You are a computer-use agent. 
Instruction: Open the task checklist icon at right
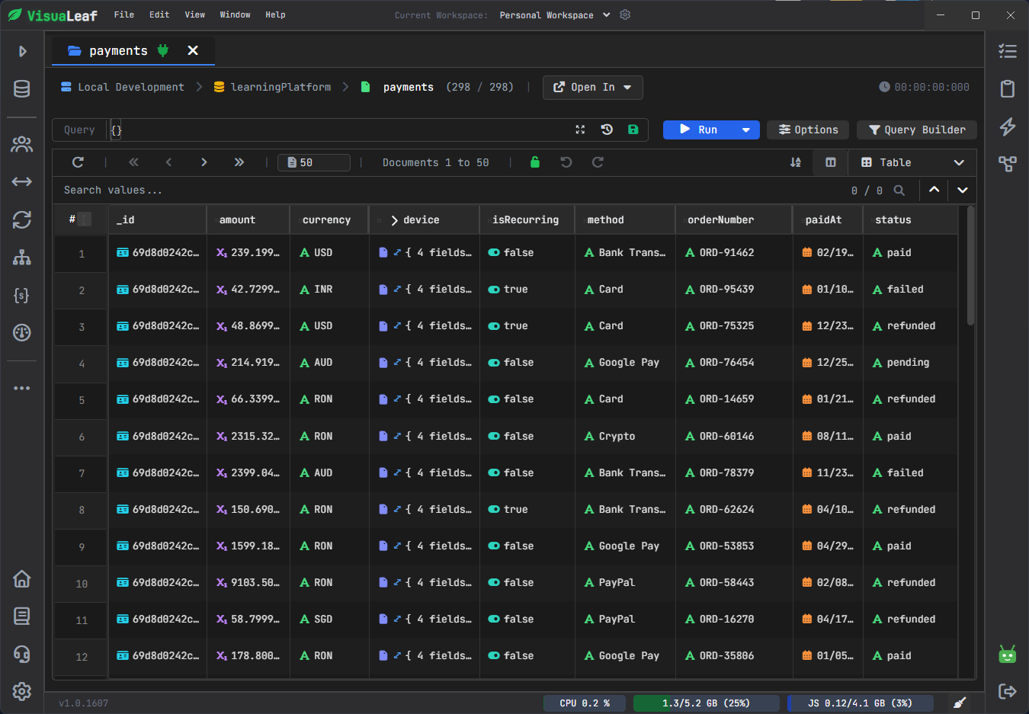[1008, 51]
